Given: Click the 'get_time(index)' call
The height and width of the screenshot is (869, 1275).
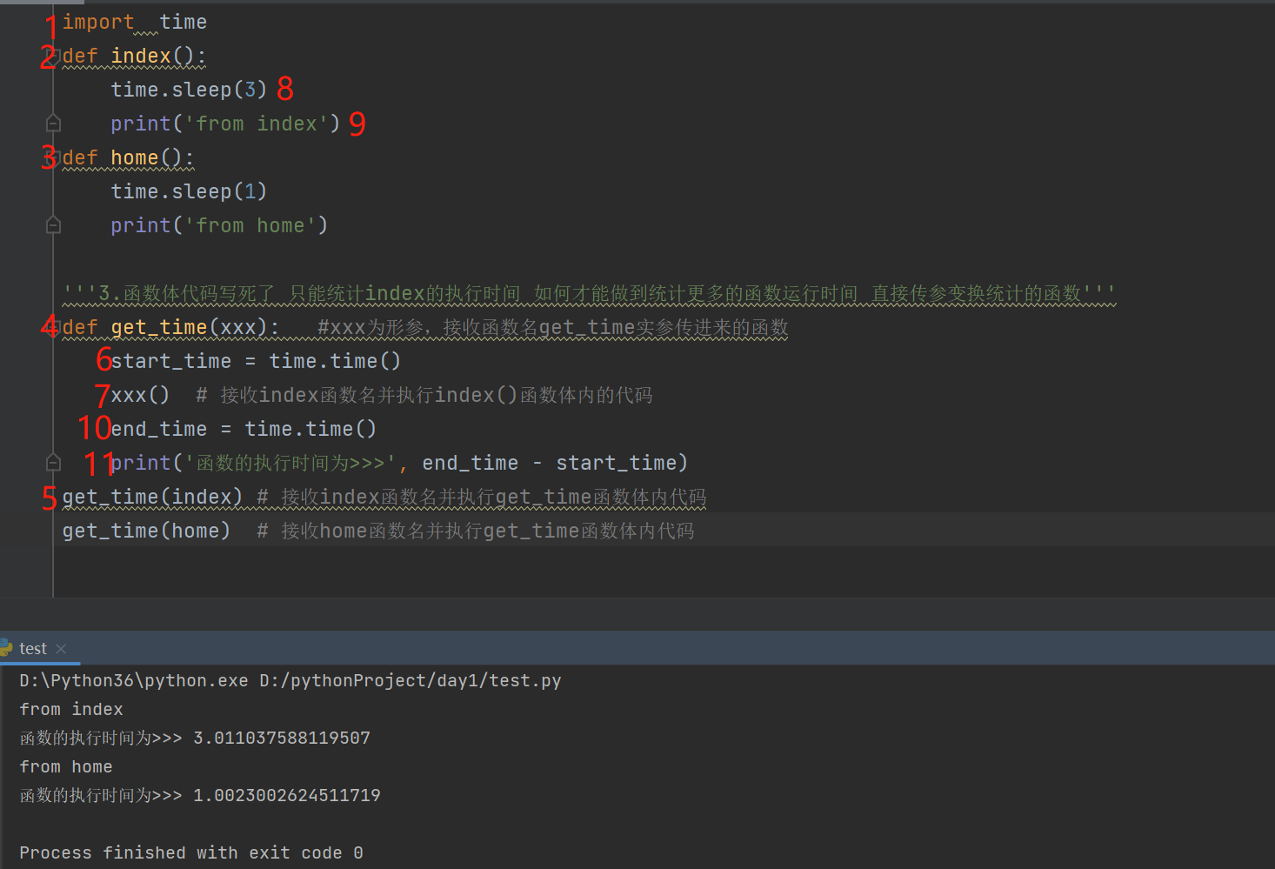Looking at the screenshot, I should pyautogui.click(x=152, y=498).
